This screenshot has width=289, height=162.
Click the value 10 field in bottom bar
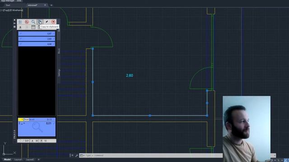click(x=45, y=141)
